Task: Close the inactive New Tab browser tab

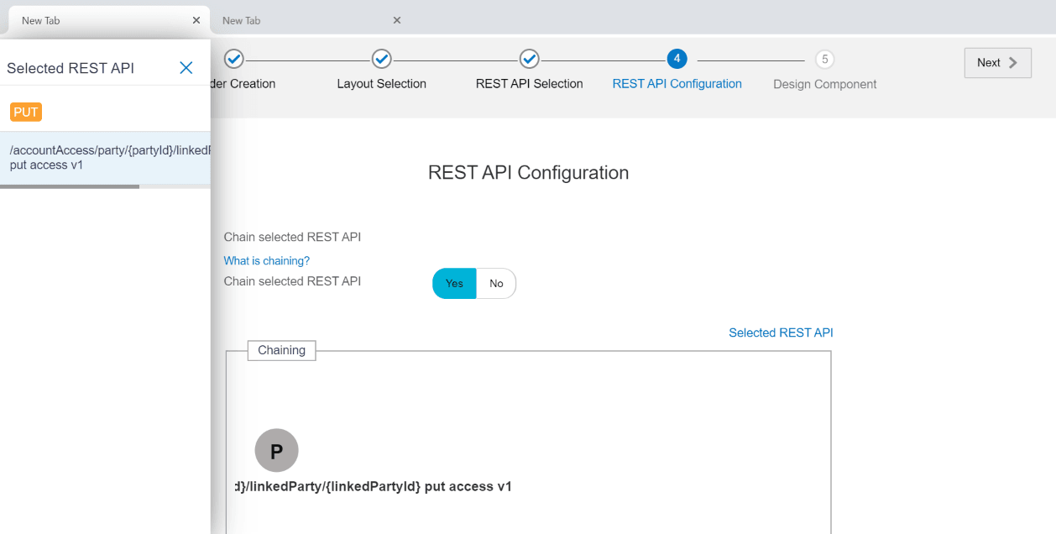Action: 397,20
